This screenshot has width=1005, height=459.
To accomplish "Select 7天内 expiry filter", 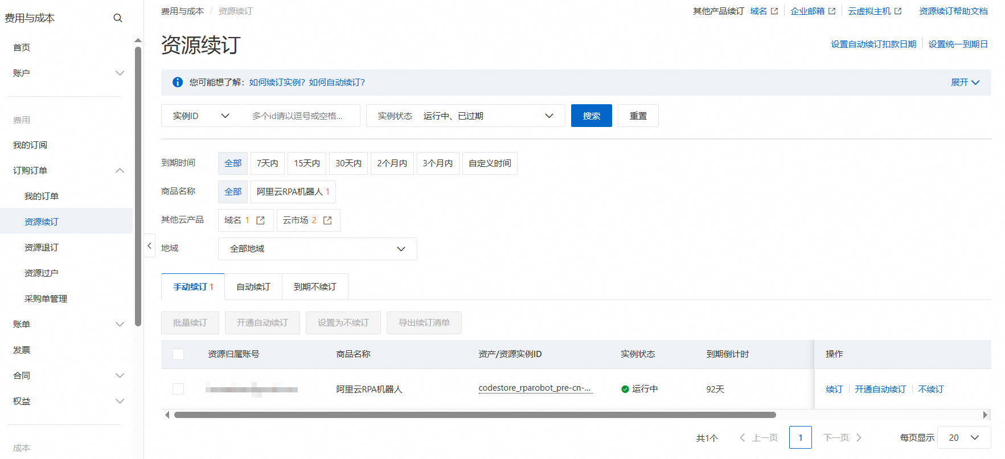I will (268, 163).
